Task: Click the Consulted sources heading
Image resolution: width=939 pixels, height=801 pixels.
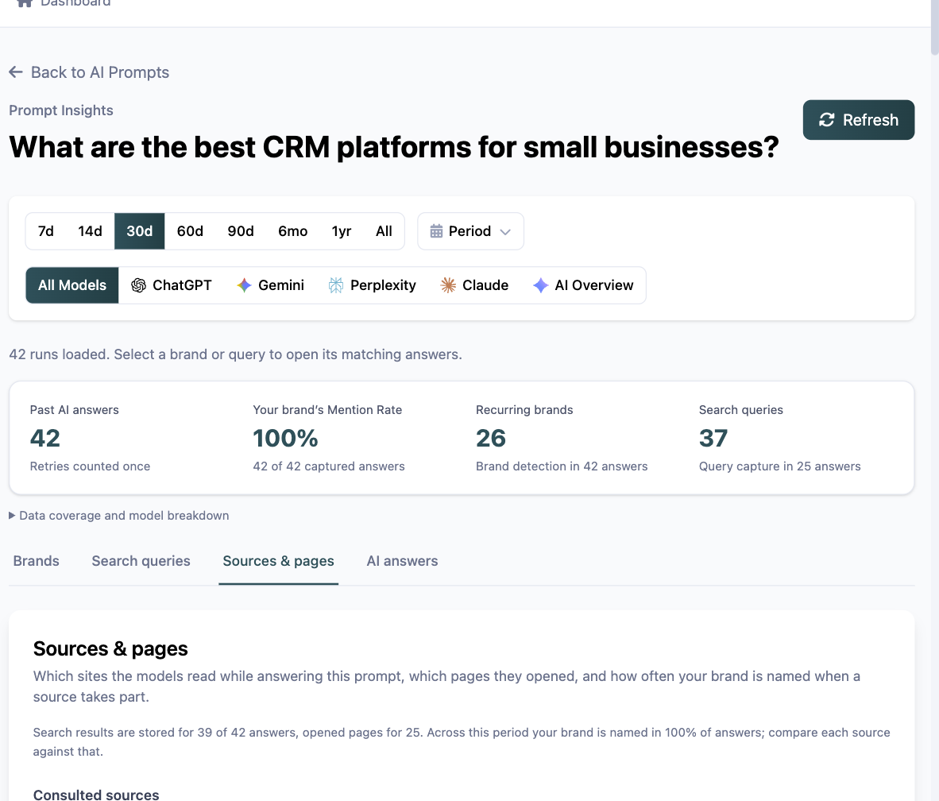Action: 96,795
